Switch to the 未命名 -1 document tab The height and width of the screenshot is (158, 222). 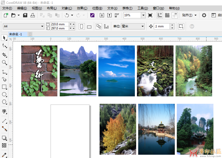pos(18,34)
